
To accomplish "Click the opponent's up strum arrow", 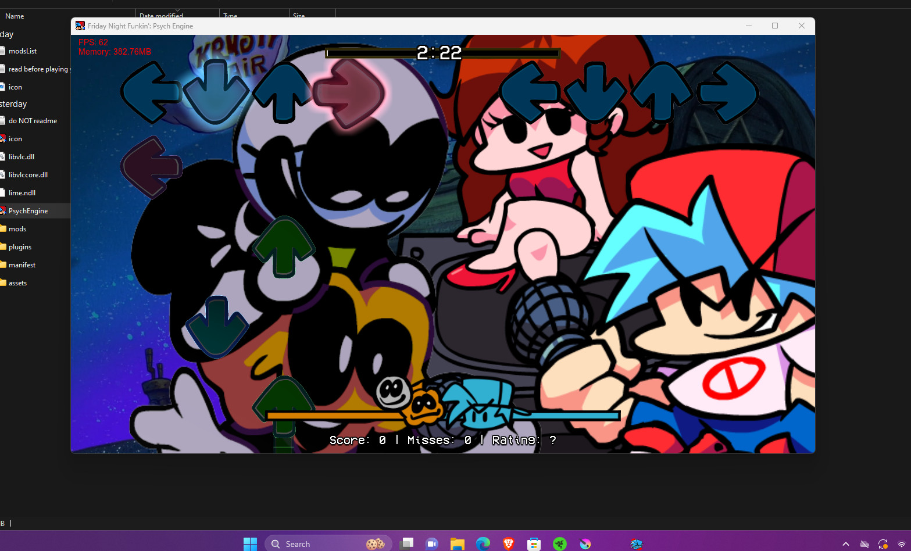I will (x=283, y=92).
